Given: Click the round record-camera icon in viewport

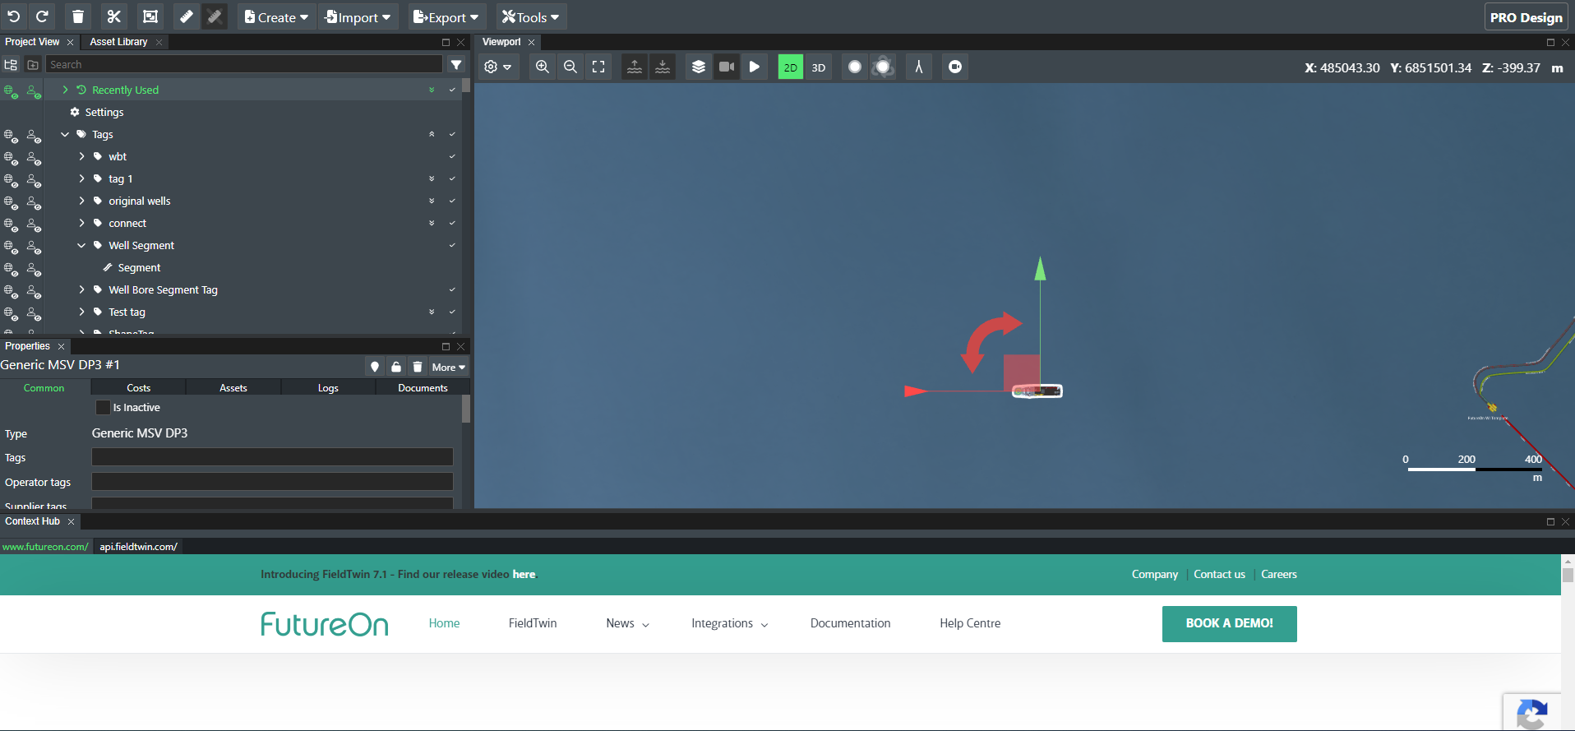Looking at the screenshot, I should (955, 67).
